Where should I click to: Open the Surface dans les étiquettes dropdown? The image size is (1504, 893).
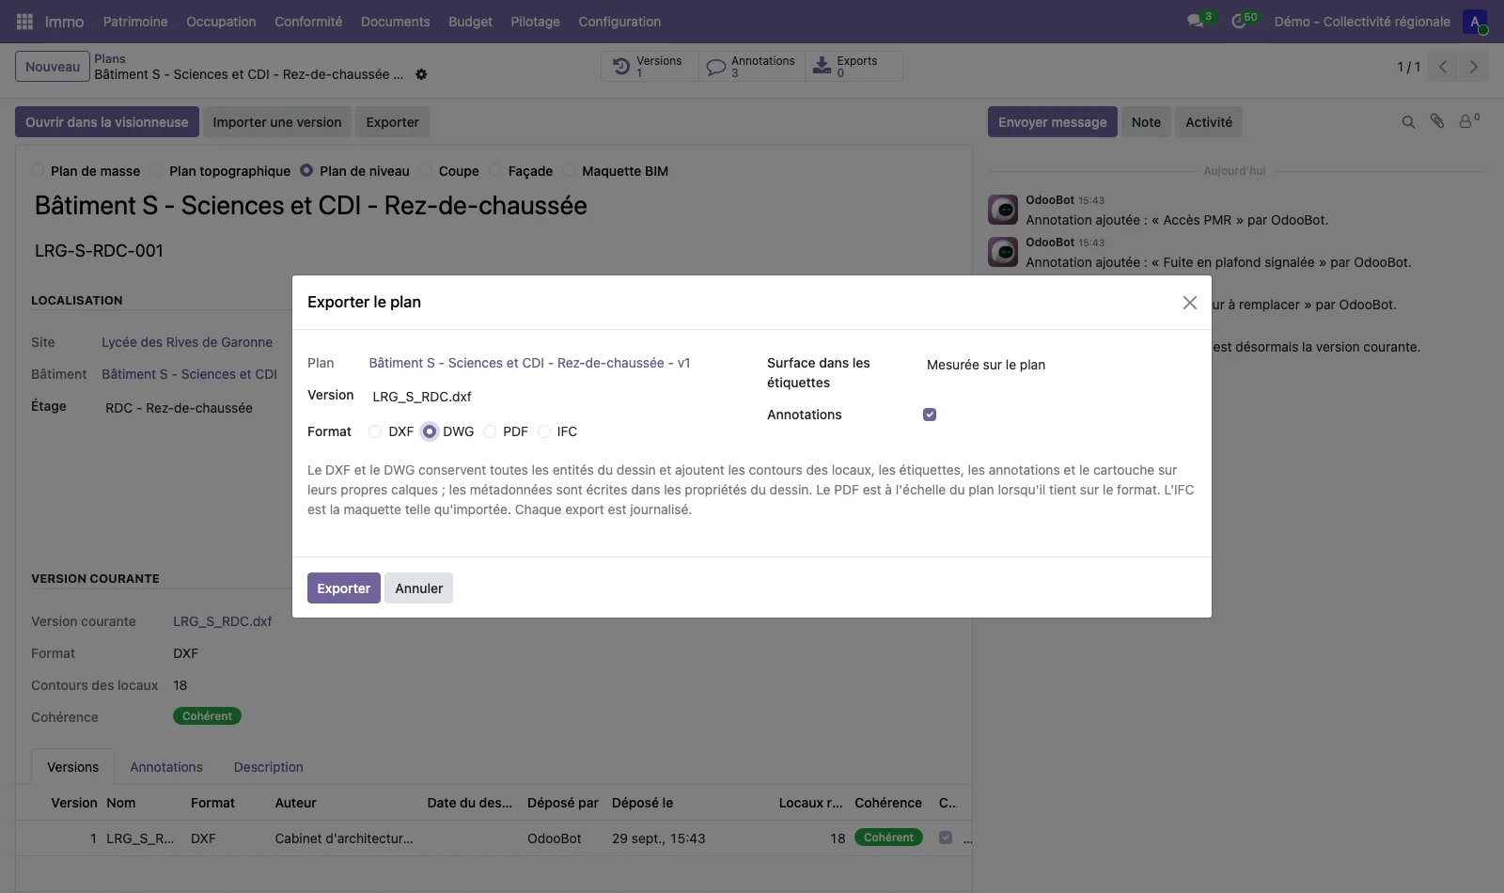click(1058, 365)
